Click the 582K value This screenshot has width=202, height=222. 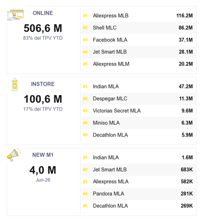tap(187, 182)
